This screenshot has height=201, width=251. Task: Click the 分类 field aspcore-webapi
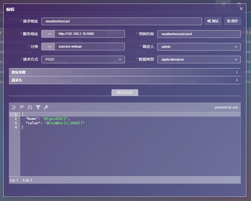89,47
